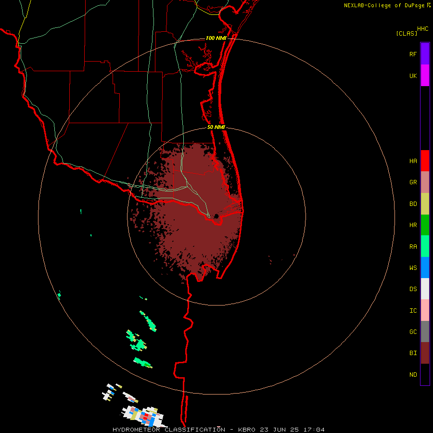Click the black radar site dot

tap(216, 216)
